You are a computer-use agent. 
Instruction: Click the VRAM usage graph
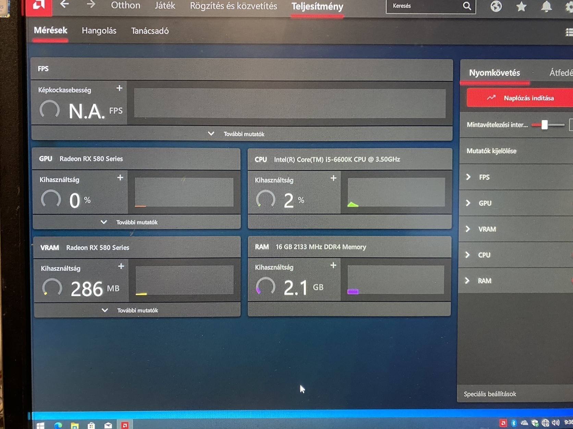(x=185, y=280)
